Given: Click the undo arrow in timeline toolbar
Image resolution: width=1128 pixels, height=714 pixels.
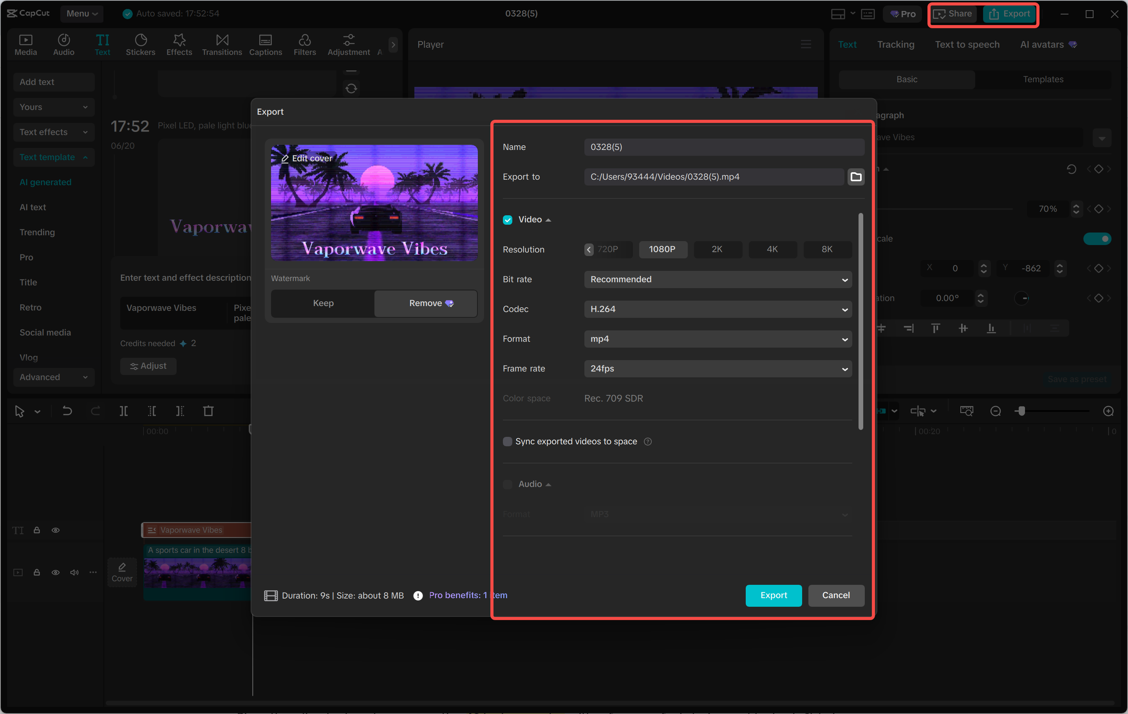Looking at the screenshot, I should [67, 411].
